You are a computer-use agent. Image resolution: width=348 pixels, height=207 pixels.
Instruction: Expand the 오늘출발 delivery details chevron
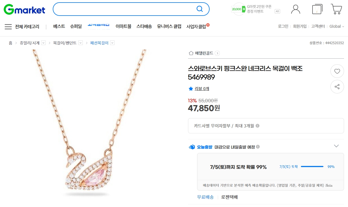(336, 146)
